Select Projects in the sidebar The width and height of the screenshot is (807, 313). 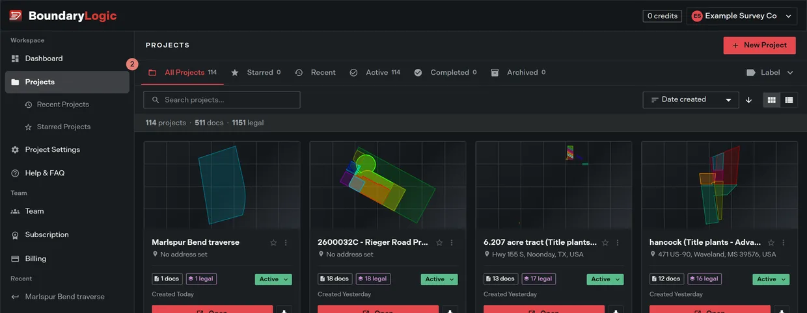[x=67, y=82]
